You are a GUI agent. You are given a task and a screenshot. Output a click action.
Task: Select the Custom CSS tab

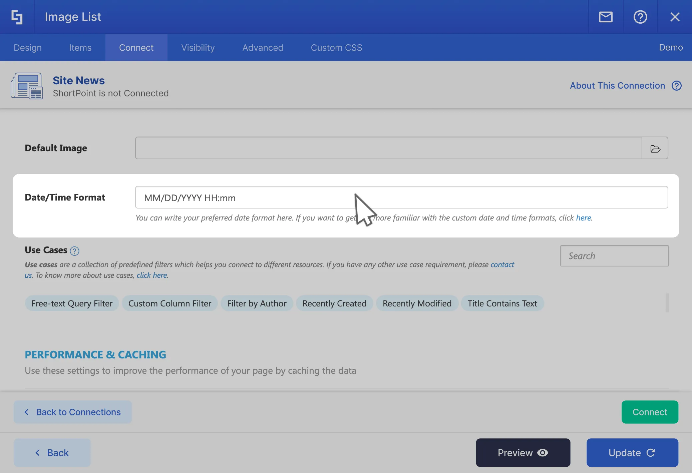click(336, 48)
